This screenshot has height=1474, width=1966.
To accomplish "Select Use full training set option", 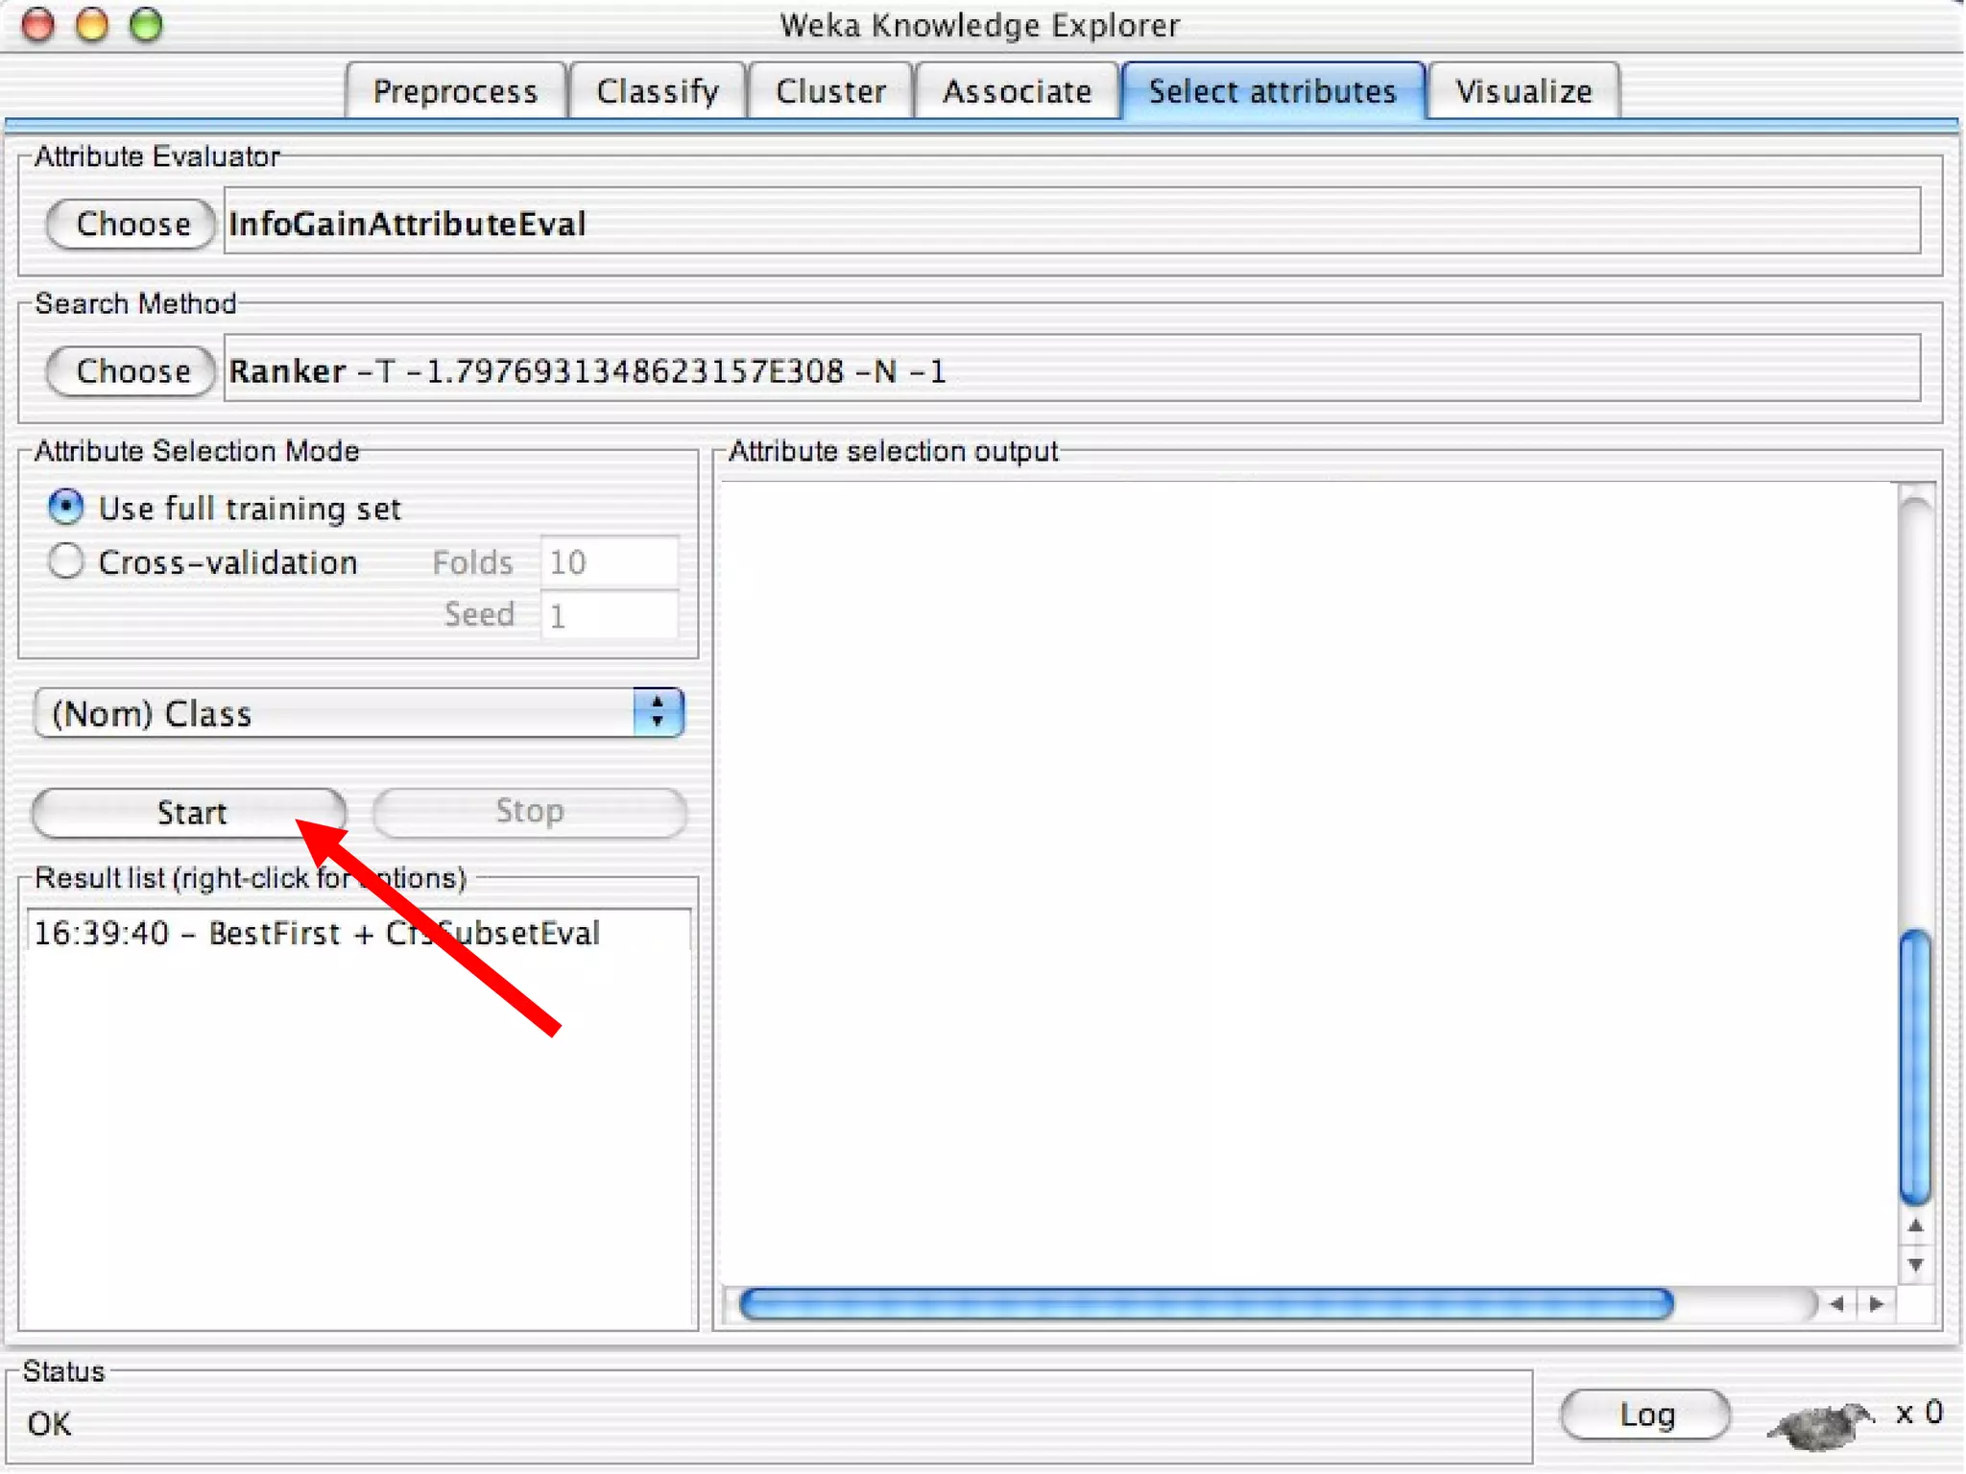I will tap(65, 507).
